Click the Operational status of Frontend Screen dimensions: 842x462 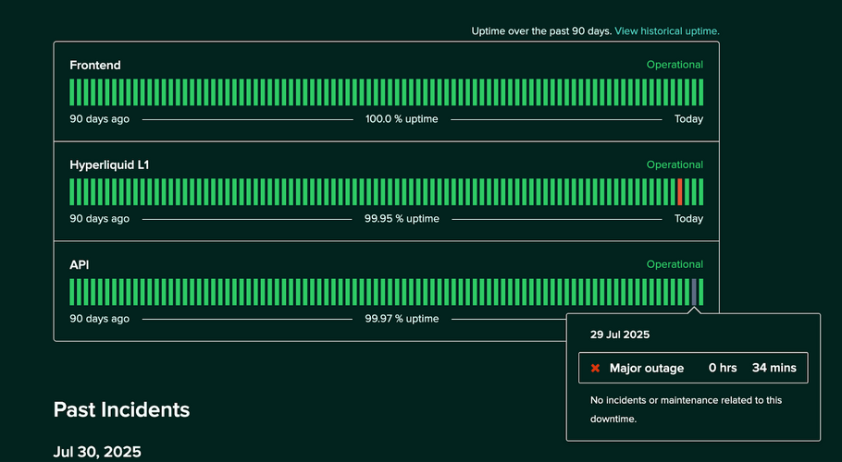[675, 65]
